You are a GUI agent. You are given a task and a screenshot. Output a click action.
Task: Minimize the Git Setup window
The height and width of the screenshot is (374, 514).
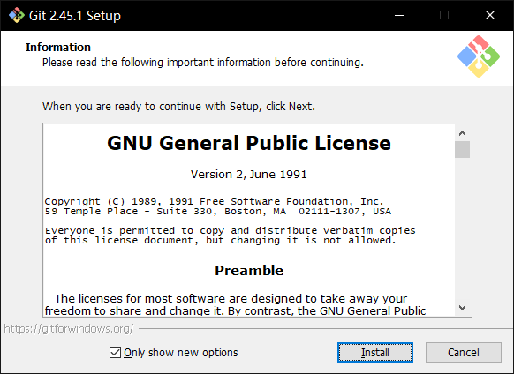399,15
